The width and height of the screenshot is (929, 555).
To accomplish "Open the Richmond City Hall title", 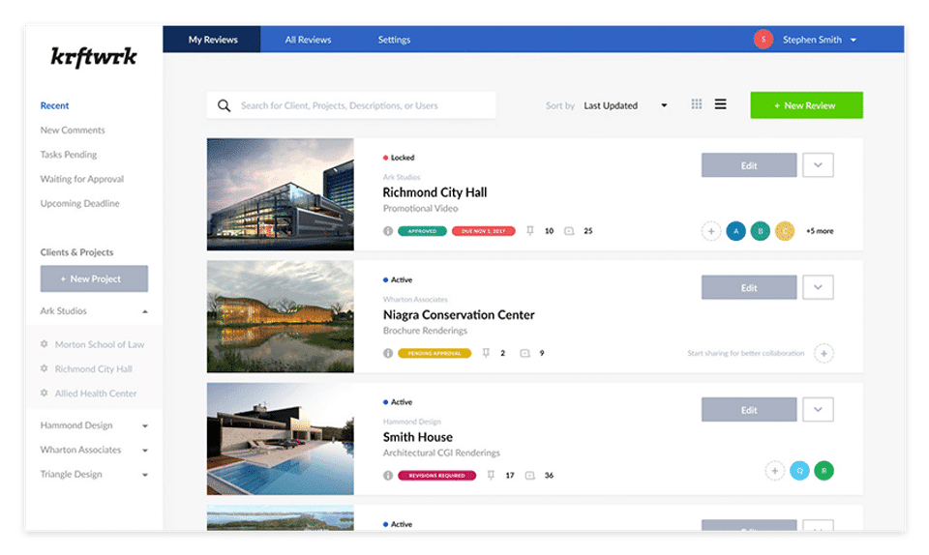I will point(435,192).
